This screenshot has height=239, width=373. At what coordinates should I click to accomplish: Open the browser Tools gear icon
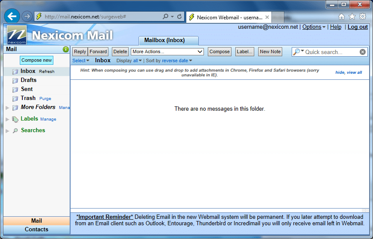[x=363, y=16]
